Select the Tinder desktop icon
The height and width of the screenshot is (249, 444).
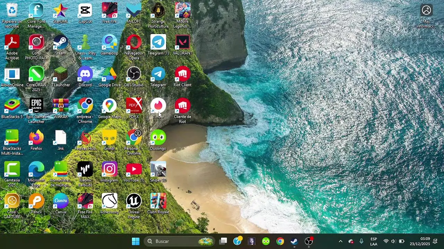tap(158, 109)
